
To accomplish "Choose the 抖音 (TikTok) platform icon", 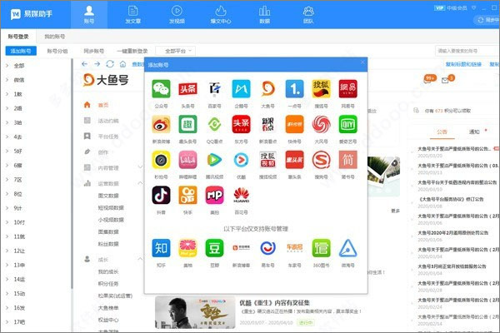I will point(162,196).
